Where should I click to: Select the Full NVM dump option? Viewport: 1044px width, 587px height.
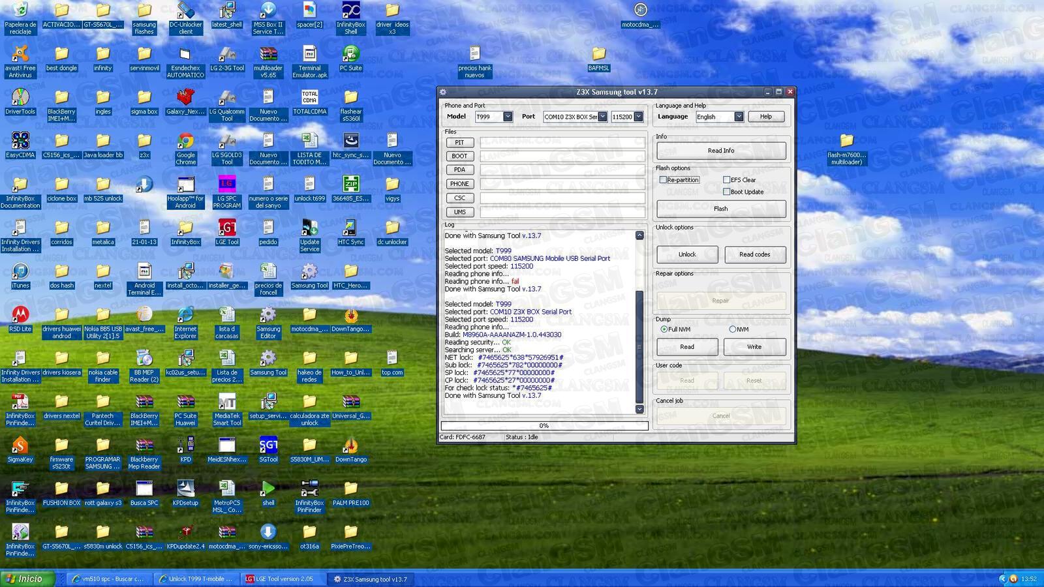pos(664,329)
